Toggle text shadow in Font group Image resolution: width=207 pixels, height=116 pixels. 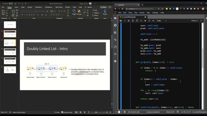pyautogui.click(x=29, y=15)
